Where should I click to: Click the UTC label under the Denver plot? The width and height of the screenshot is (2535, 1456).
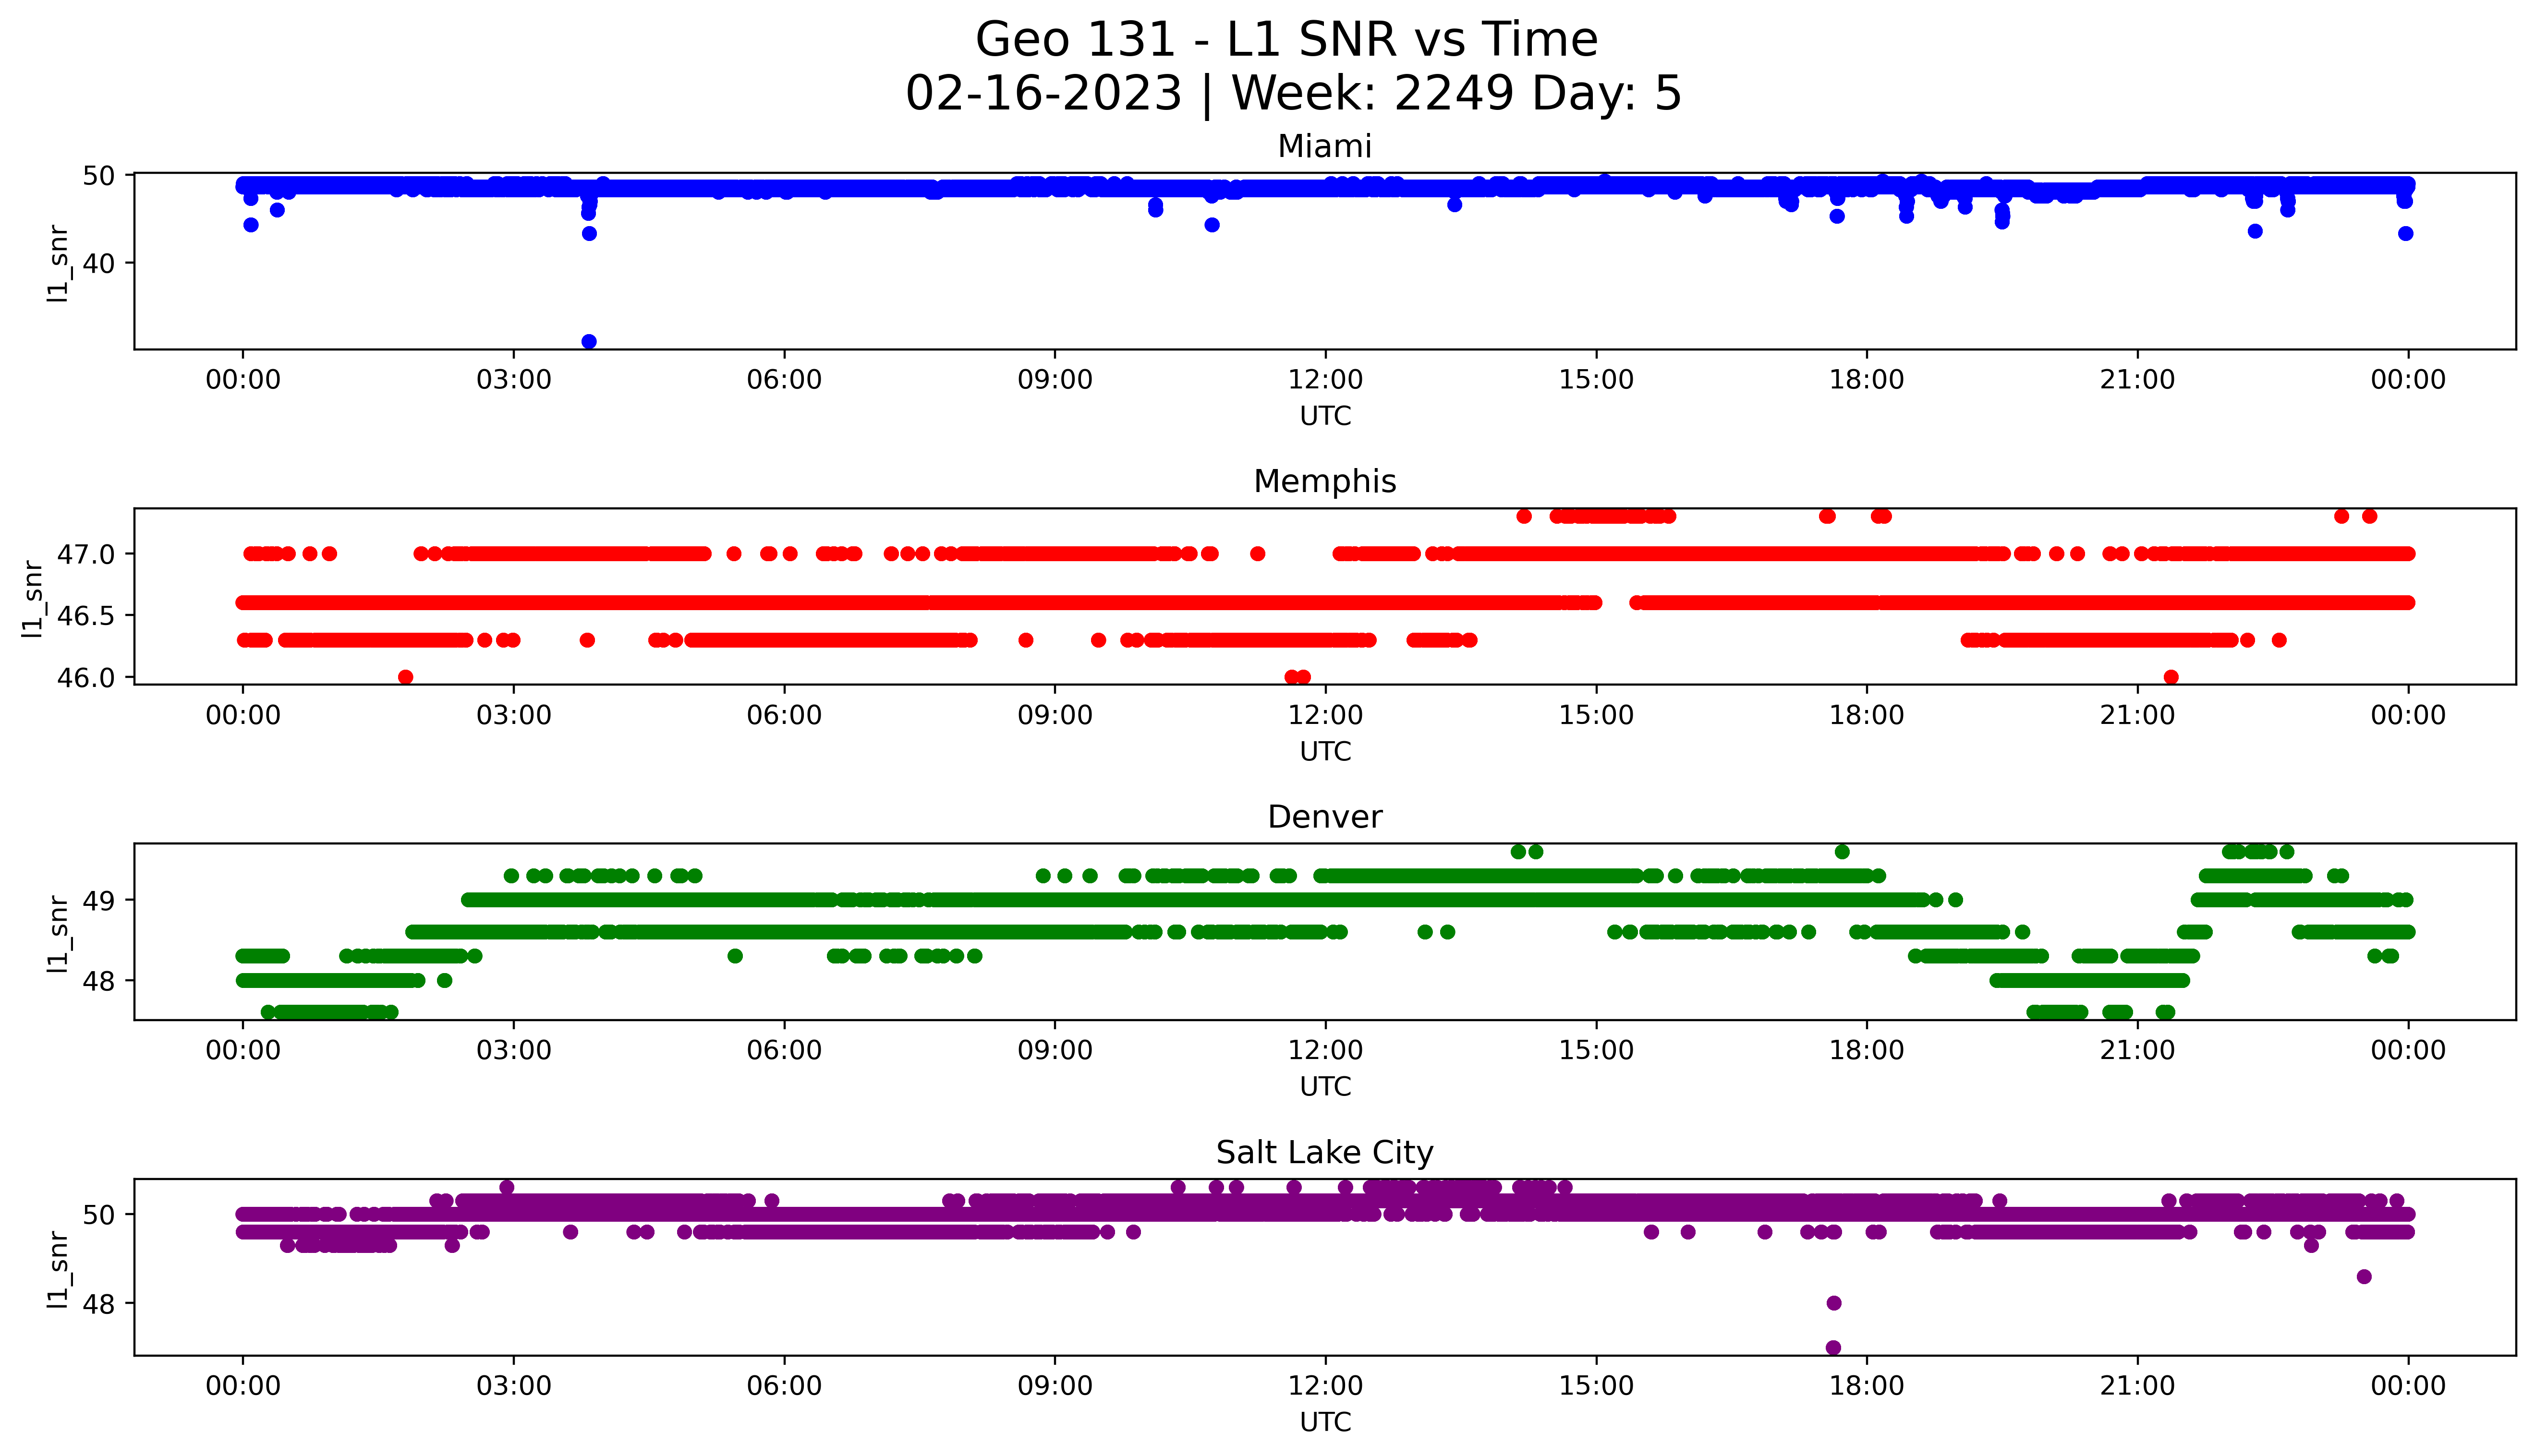pyautogui.click(x=1325, y=1086)
